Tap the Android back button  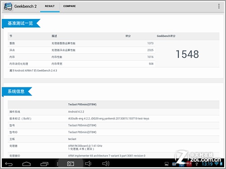tap(9, 164)
